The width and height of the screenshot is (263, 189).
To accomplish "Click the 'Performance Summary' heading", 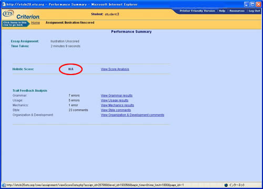I will coord(131,31).
